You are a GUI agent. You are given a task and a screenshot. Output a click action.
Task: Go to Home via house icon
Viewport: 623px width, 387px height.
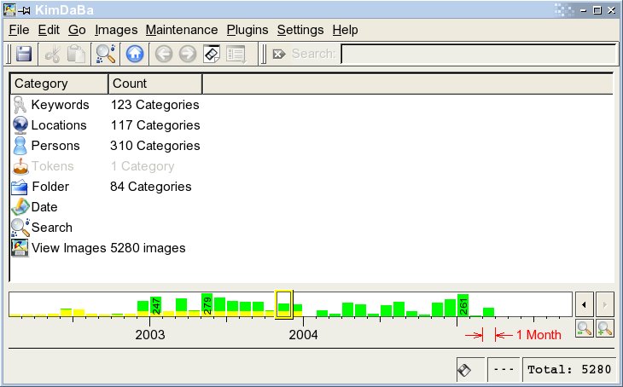pyautogui.click(x=135, y=54)
